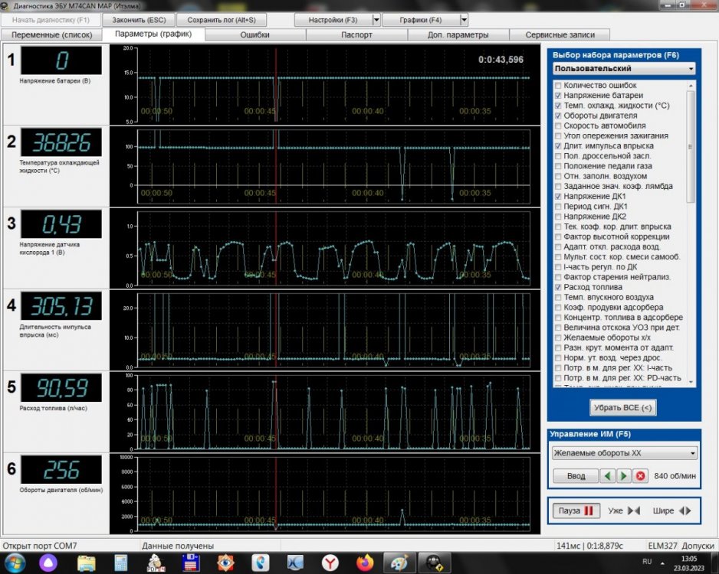Narrow the graph timescale with Уже
The image size is (719, 574).
coord(624,510)
